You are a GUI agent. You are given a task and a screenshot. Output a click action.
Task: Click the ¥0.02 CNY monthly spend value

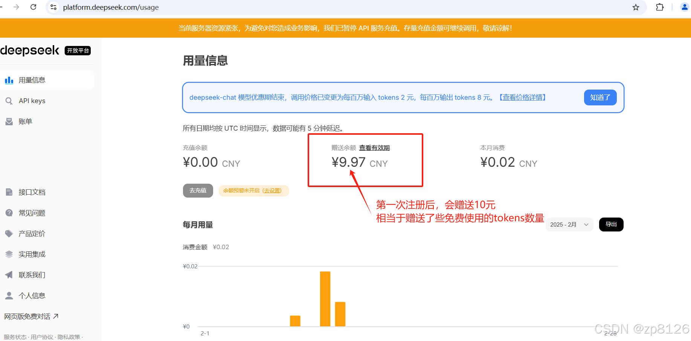[x=509, y=162]
